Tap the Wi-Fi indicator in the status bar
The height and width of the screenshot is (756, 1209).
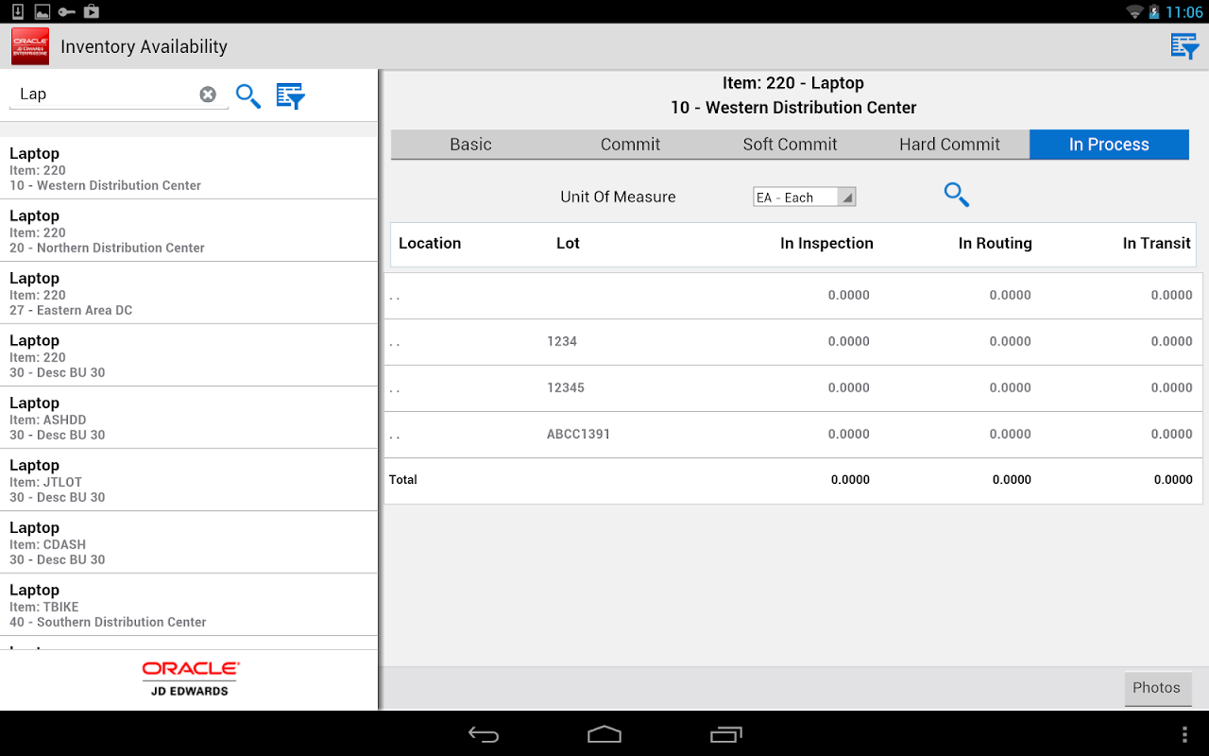pyautogui.click(x=1134, y=11)
